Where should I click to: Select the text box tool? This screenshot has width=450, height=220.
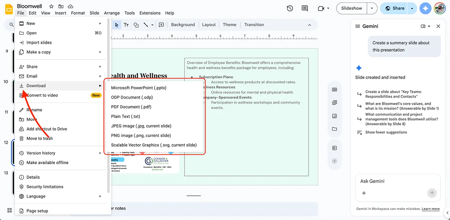click(x=126, y=25)
